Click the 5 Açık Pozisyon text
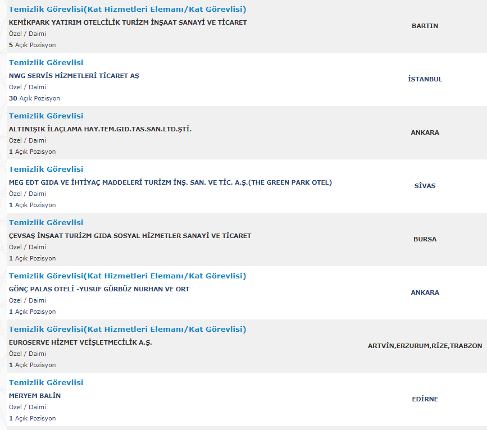487x430 pixels. click(x=33, y=45)
